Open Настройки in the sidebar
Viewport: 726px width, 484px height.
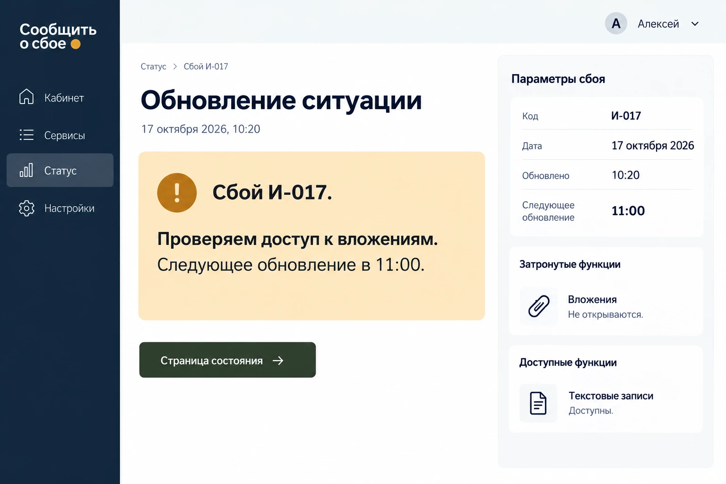click(60, 208)
